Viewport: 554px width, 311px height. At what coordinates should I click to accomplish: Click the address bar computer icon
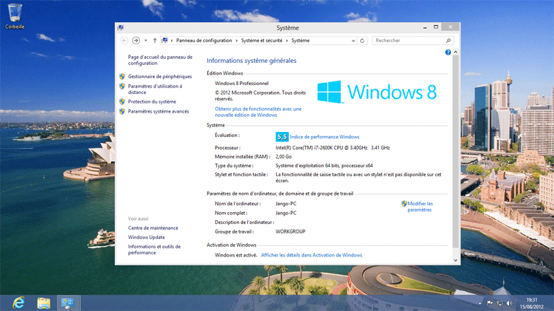click(x=165, y=41)
